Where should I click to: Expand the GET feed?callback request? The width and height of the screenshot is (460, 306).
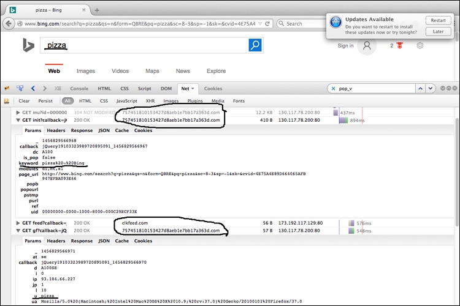18,223
